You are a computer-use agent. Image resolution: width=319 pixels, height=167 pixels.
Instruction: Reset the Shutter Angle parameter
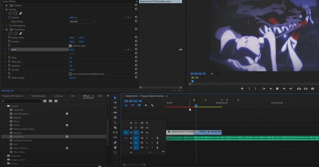(x=136, y=78)
